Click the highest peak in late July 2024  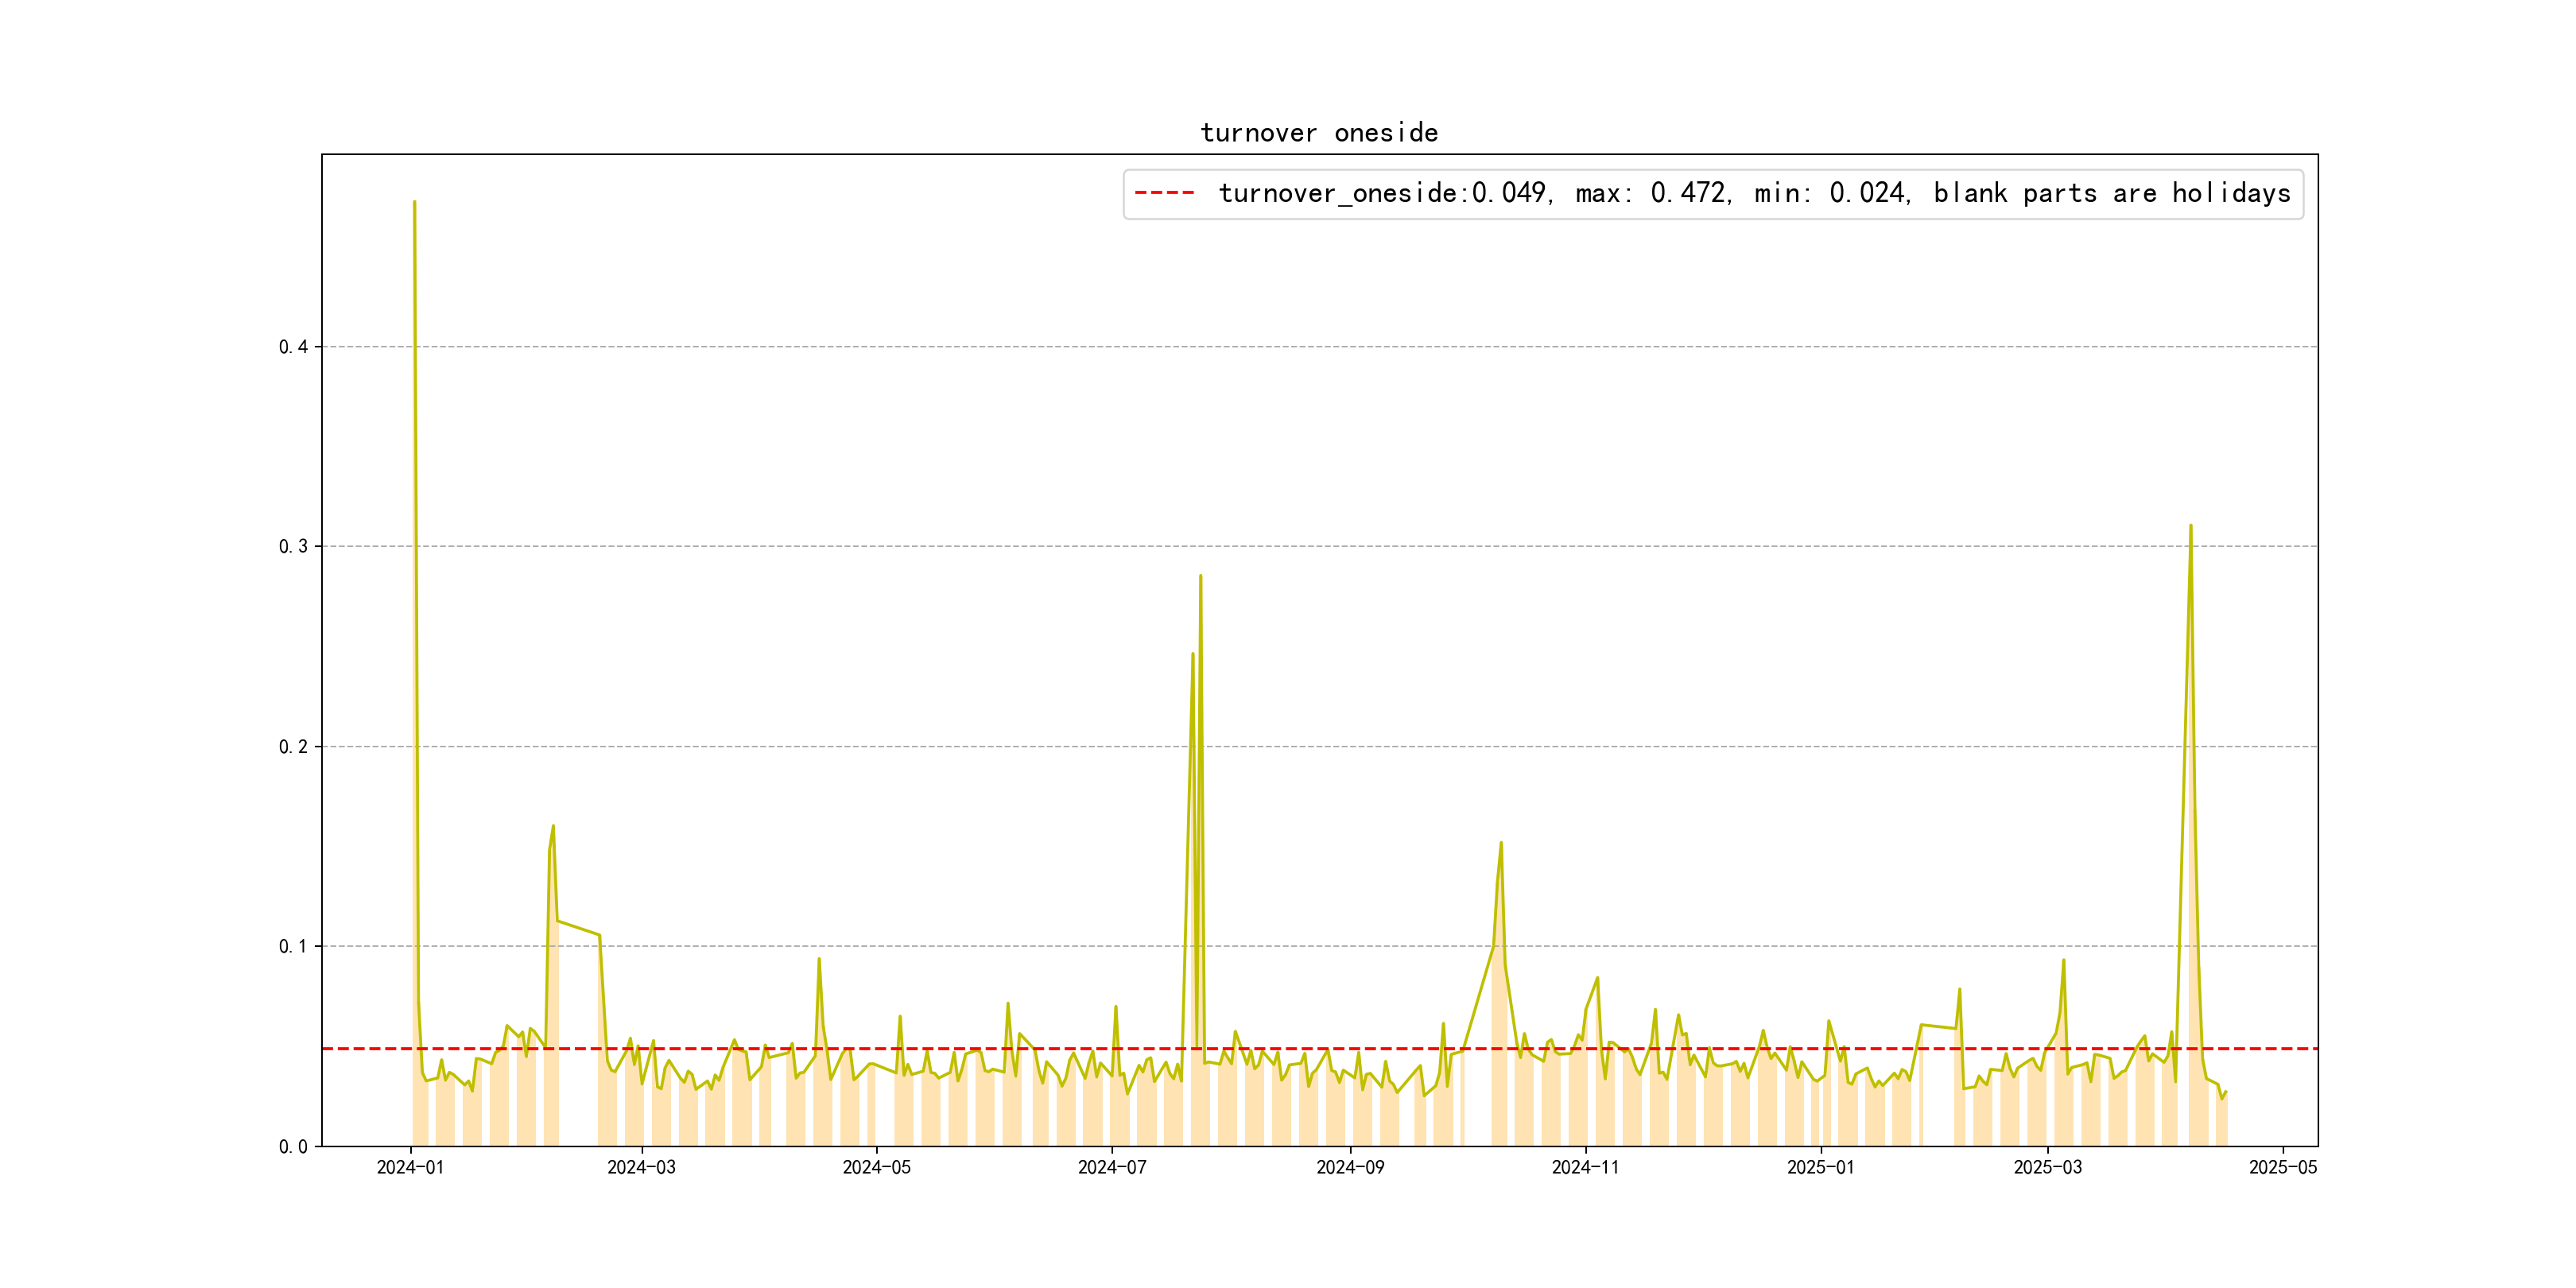coord(1200,577)
